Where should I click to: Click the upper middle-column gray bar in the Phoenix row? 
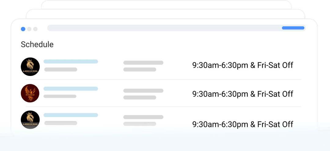click(143, 91)
